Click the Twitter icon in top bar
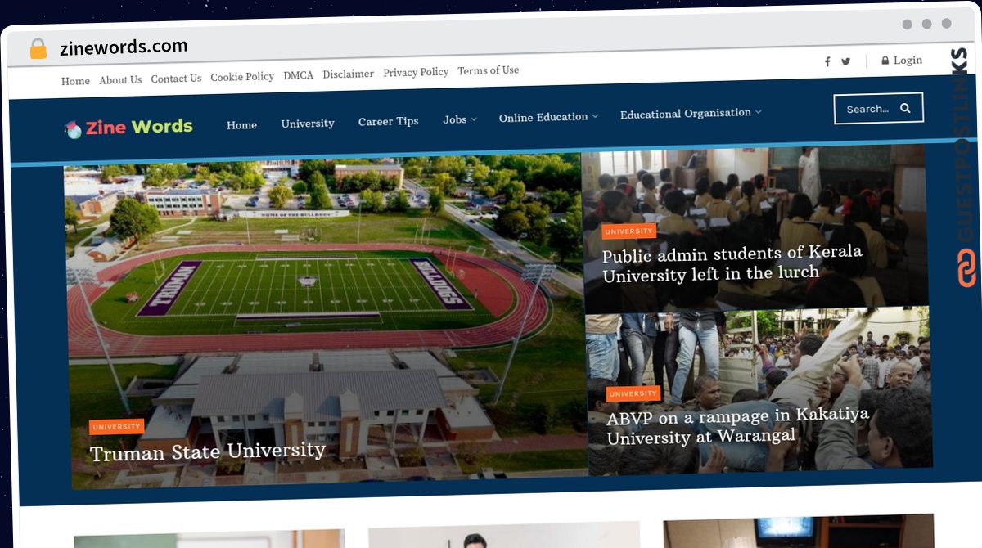Viewport: 982px width, 548px height. 845,61
